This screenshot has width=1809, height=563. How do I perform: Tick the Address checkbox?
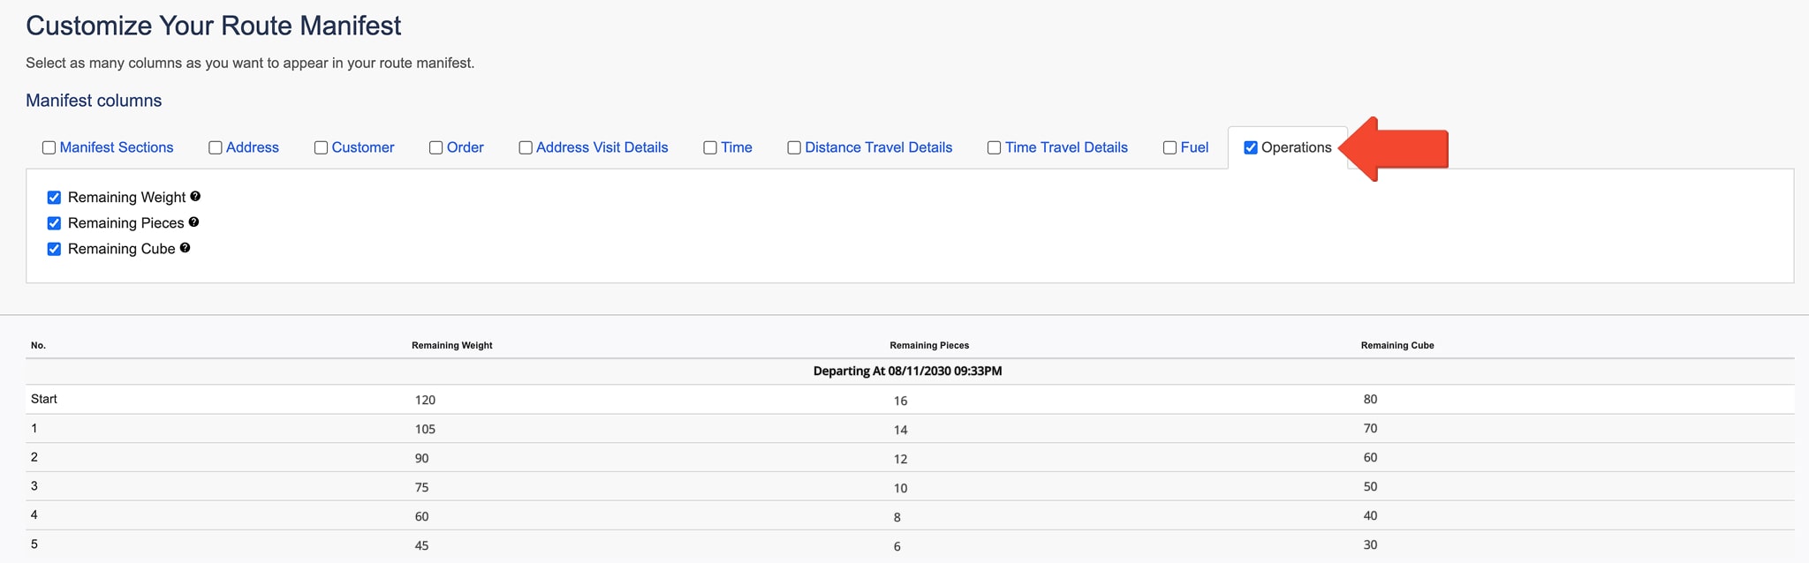(x=216, y=147)
